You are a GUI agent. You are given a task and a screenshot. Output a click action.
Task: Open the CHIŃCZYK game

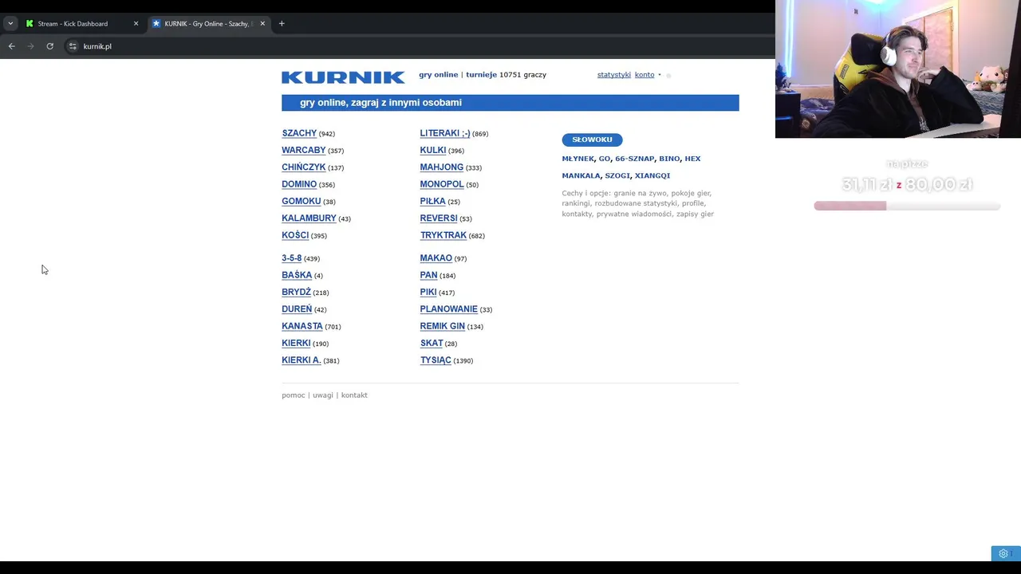point(304,167)
